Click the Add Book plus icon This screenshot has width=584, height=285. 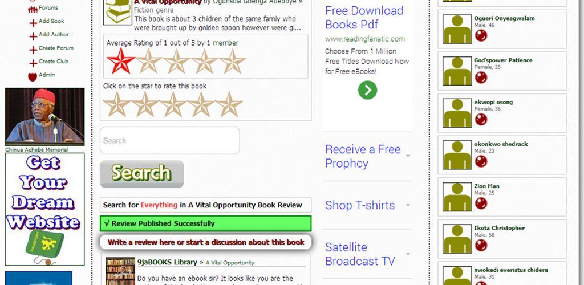pos(33,23)
